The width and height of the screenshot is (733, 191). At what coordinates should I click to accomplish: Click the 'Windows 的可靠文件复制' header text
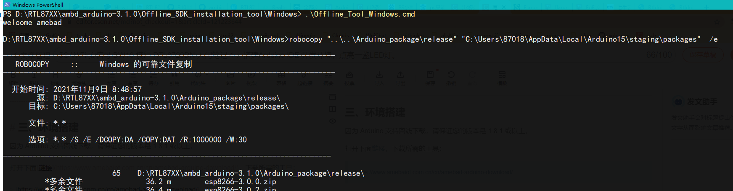click(146, 65)
